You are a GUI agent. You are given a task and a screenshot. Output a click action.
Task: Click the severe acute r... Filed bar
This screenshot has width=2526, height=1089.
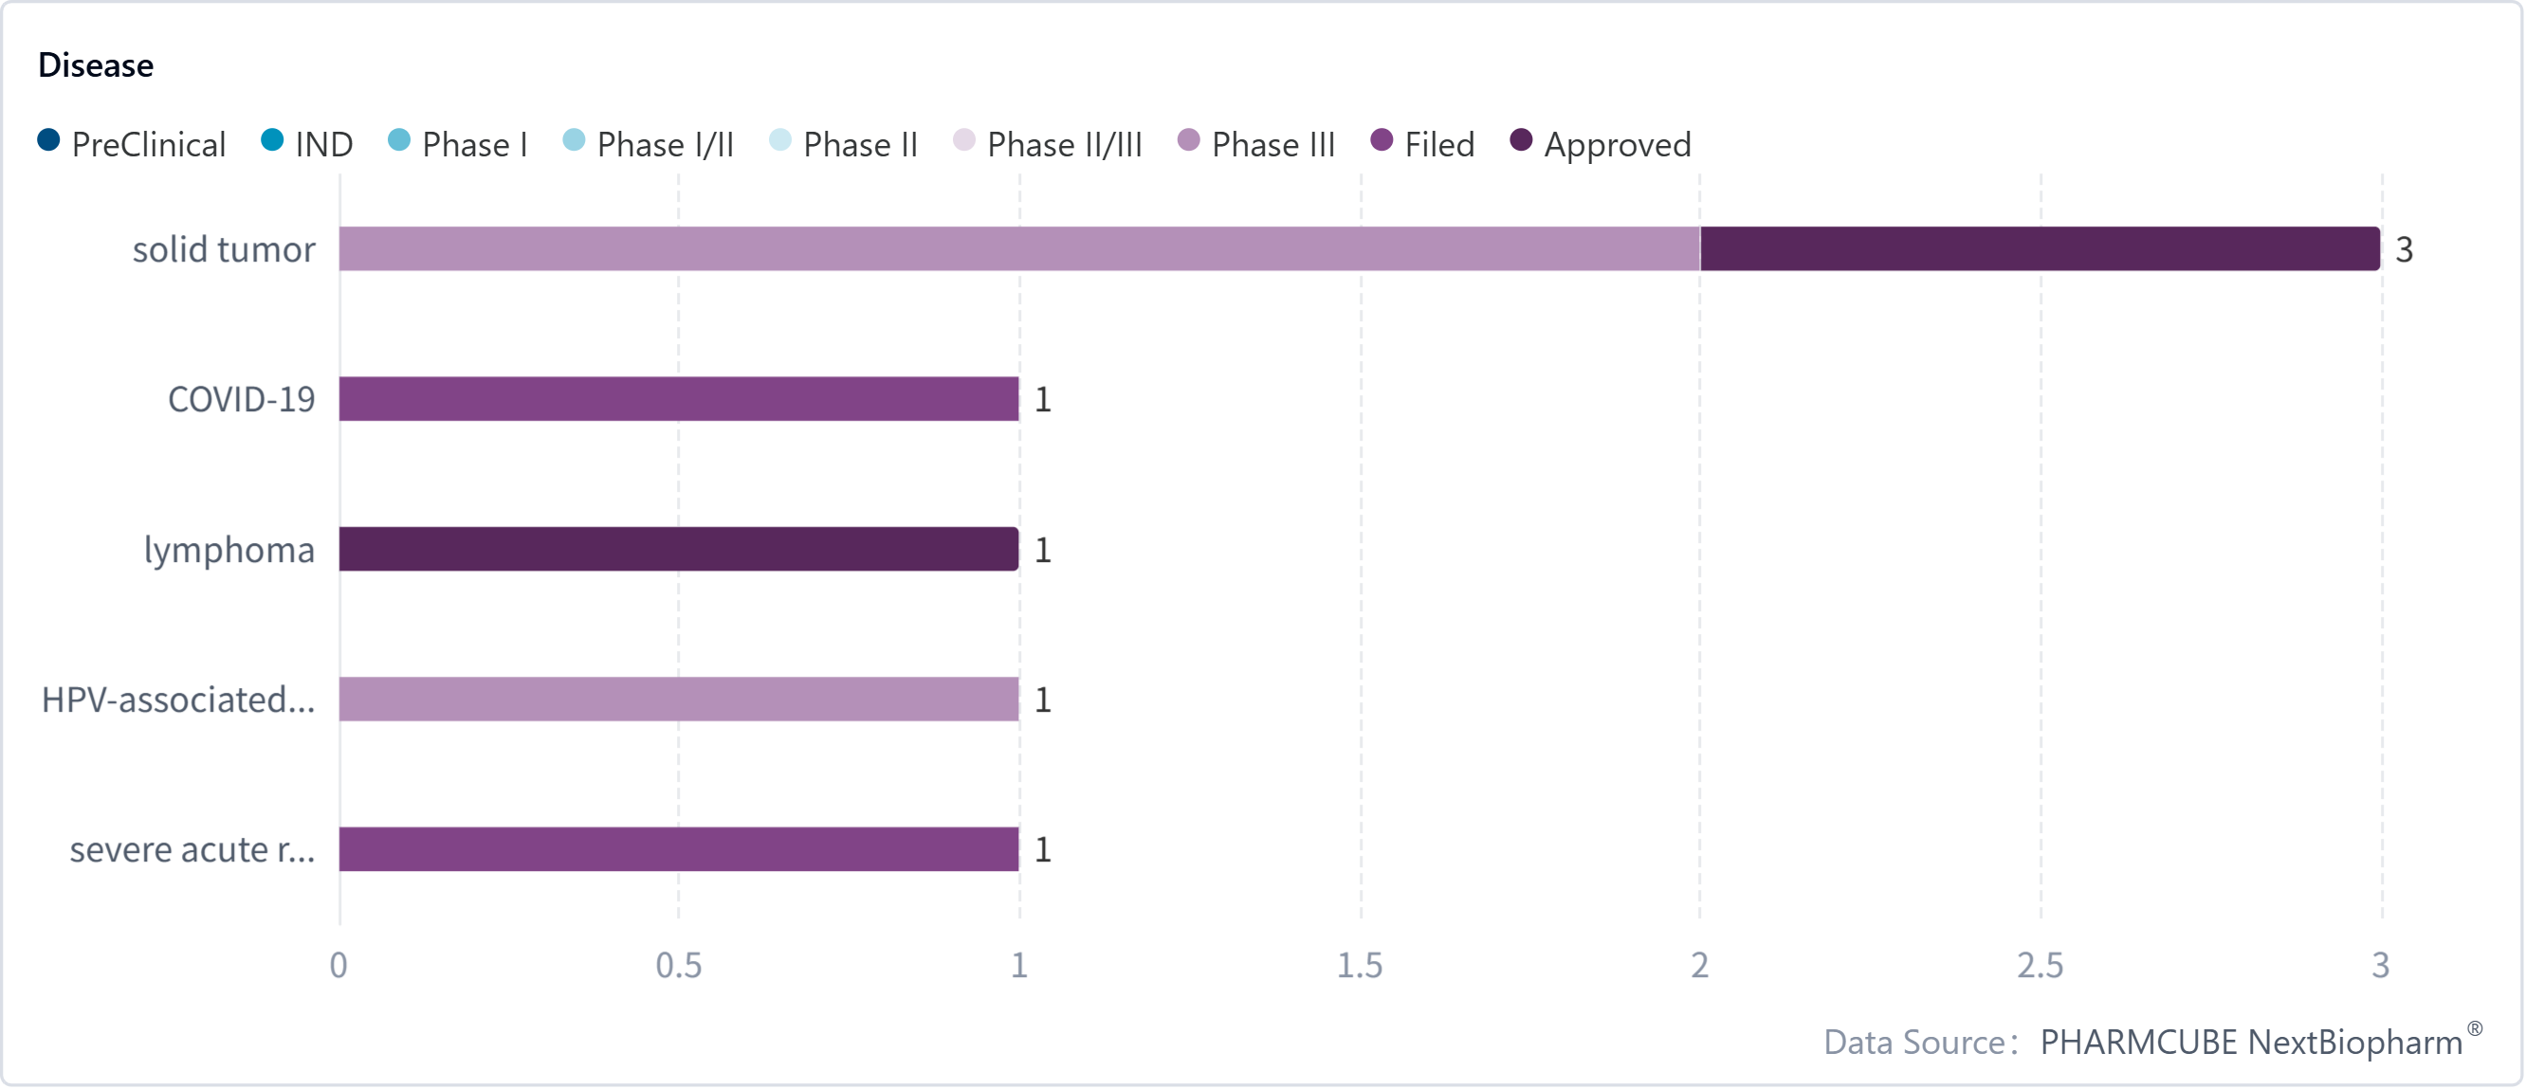[679, 849]
